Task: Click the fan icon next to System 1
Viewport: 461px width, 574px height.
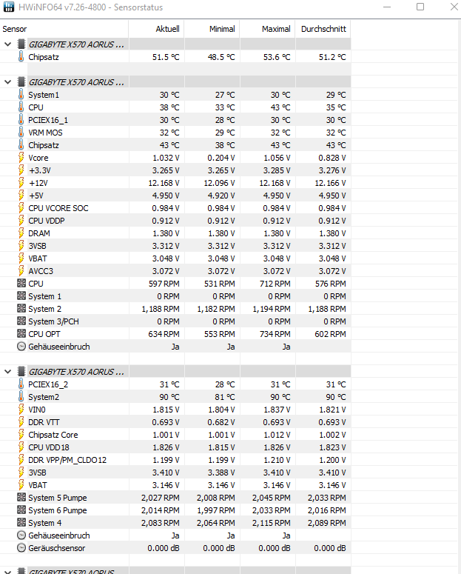Action: tap(21, 296)
